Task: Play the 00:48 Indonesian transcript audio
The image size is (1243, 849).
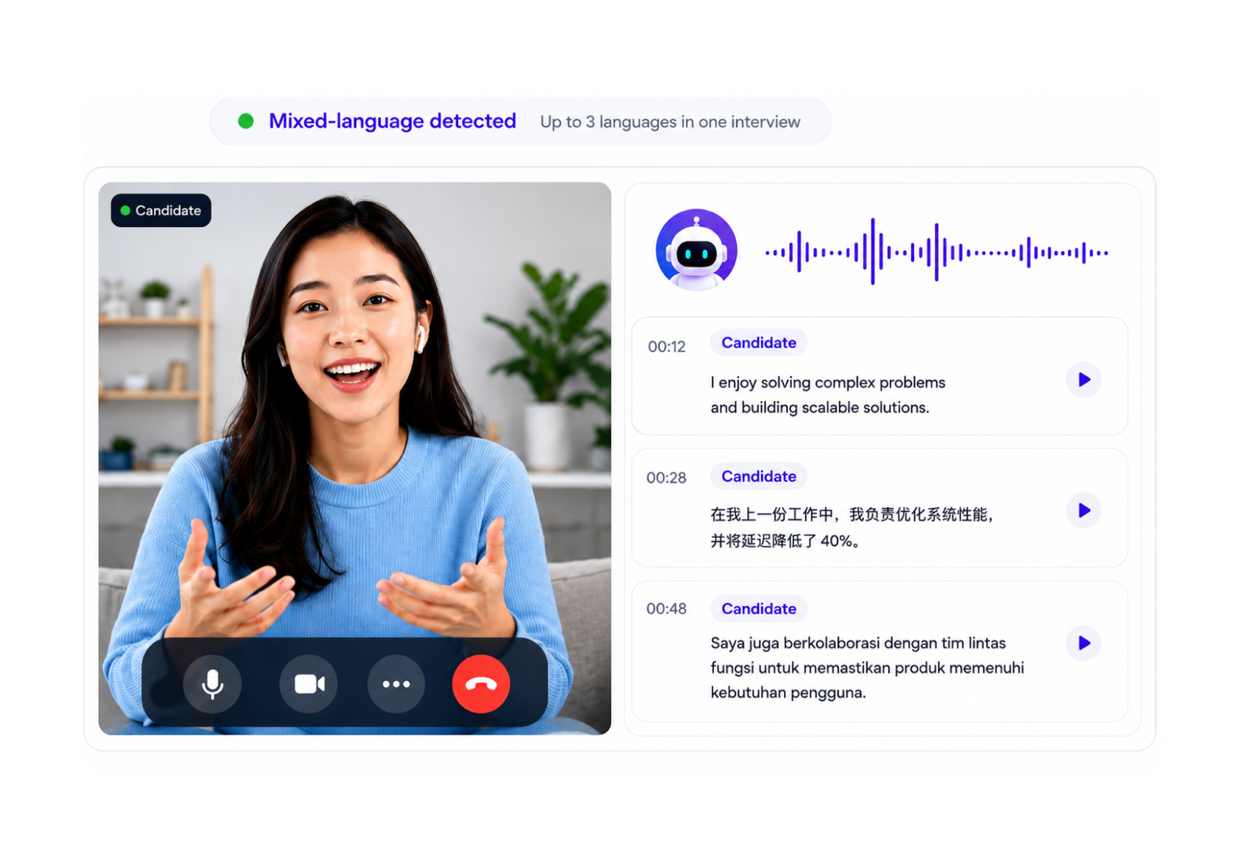Action: (x=1084, y=643)
